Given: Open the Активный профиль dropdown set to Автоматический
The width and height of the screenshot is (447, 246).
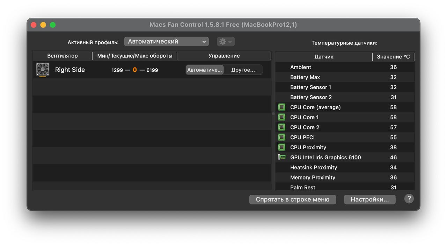Looking at the screenshot, I should click(x=167, y=42).
